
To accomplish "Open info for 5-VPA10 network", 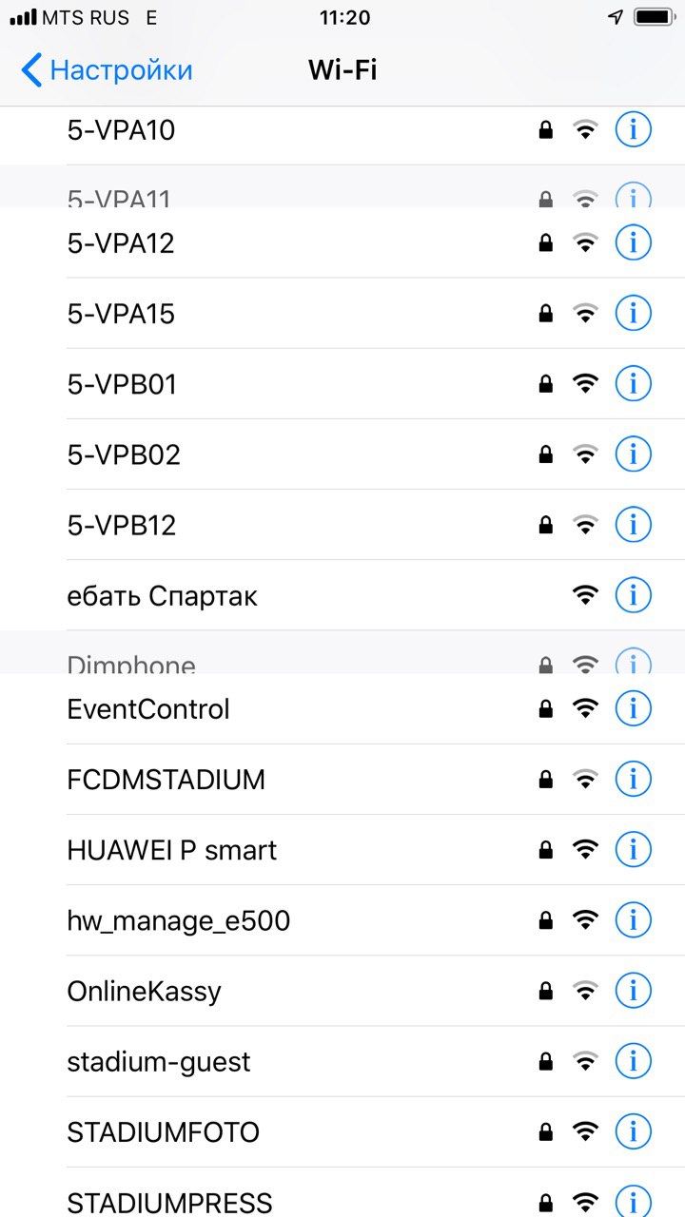I will pyautogui.click(x=633, y=129).
